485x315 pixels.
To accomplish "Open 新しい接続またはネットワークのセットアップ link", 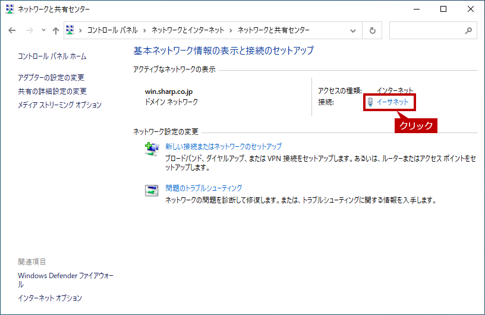I will pyautogui.click(x=223, y=146).
